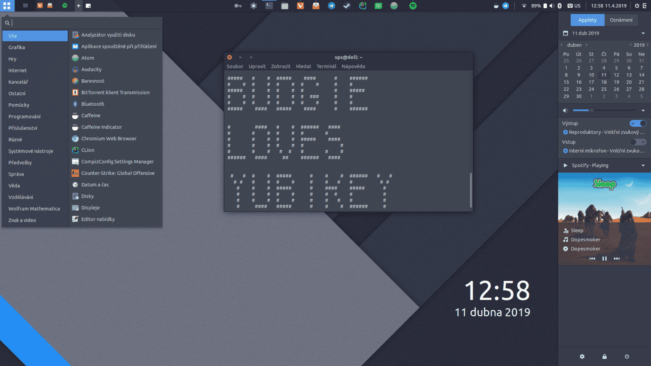Disable the Výstup audio output toggle

[639, 123]
